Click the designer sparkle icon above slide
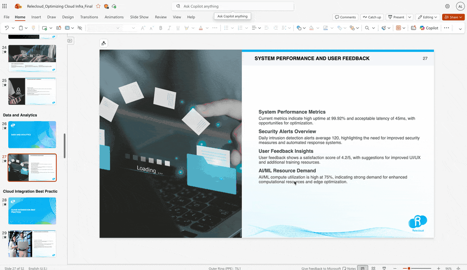Viewport: 467px width, 270px height. [103, 43]
